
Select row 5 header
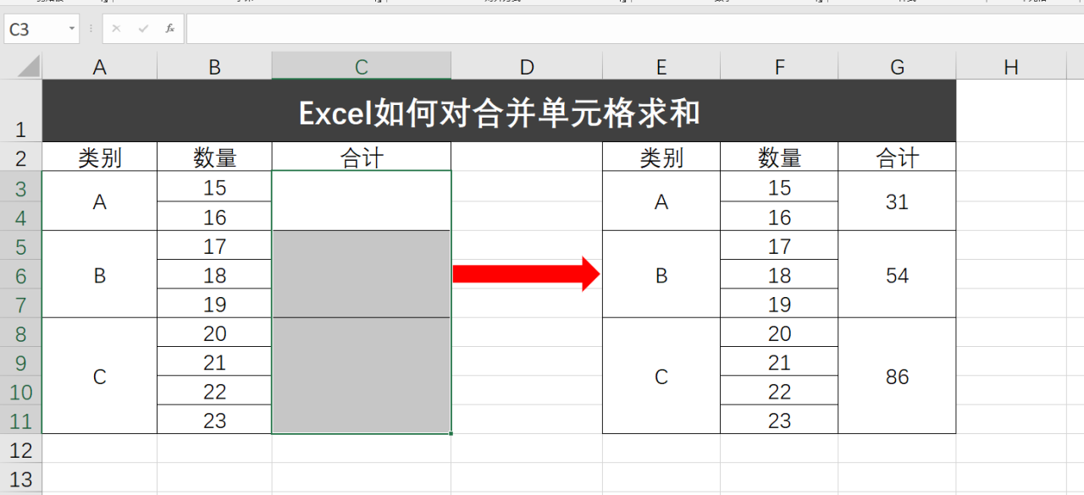pyautogui.click(x=21, y=245)
